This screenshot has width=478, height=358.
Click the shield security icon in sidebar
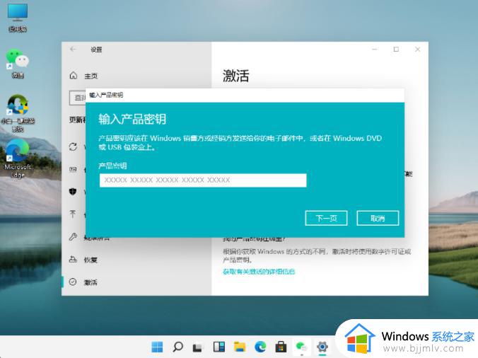pyautogui.click(x=73, y=192)
